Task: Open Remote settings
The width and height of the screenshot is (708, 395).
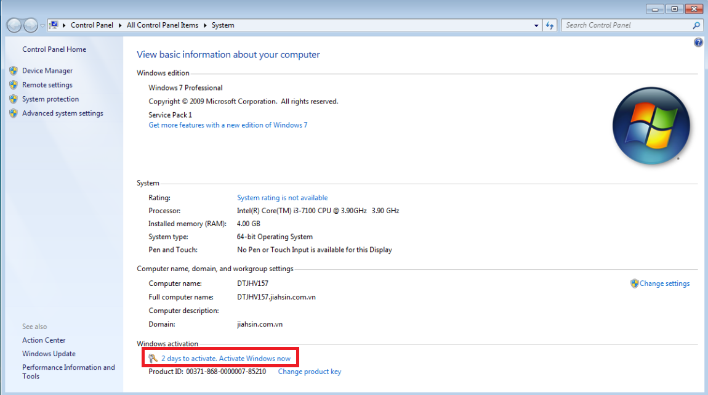Action: (x=47, y=85)
